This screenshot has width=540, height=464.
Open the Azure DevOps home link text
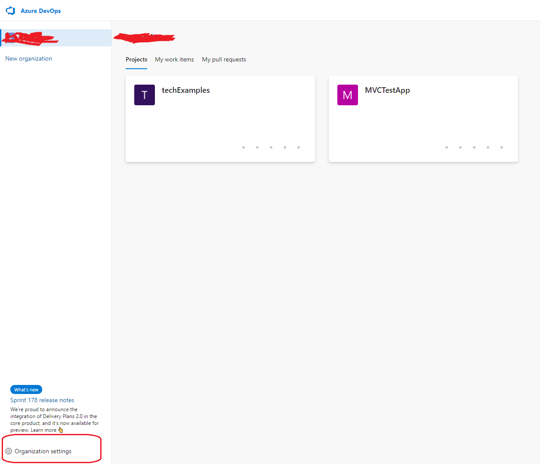pyautogui.click(x=40, y=11)
